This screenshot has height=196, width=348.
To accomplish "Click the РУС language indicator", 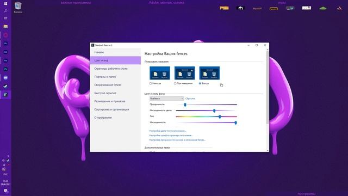I will [x=5, y=174].
